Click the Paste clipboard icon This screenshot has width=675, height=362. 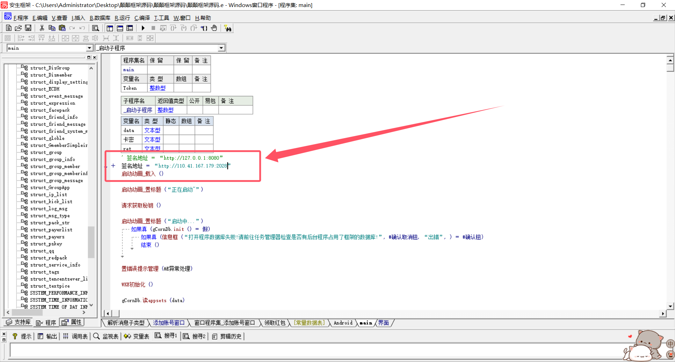(62, 28)
